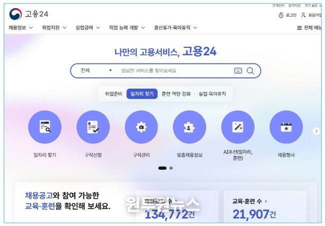
Task: Switch to the 훈련 역량 강화 tab
Action: [176, 94]
